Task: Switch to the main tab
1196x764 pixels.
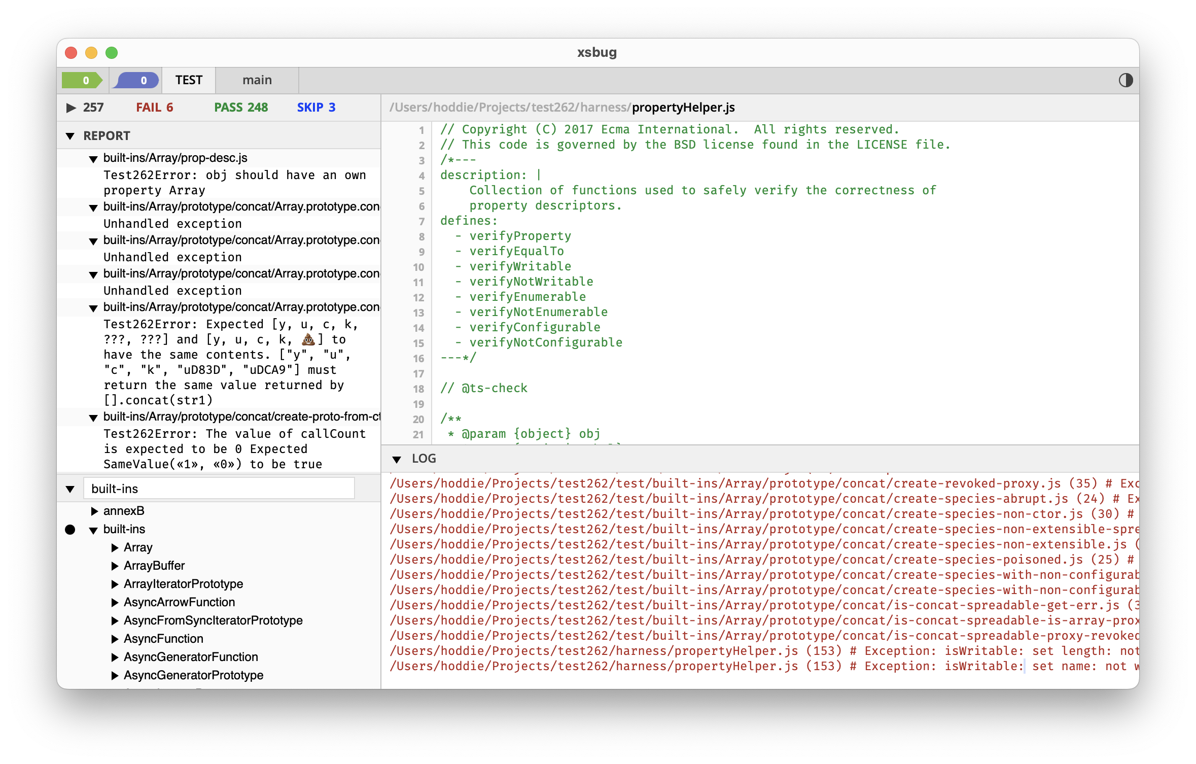Action: [257, 80]
